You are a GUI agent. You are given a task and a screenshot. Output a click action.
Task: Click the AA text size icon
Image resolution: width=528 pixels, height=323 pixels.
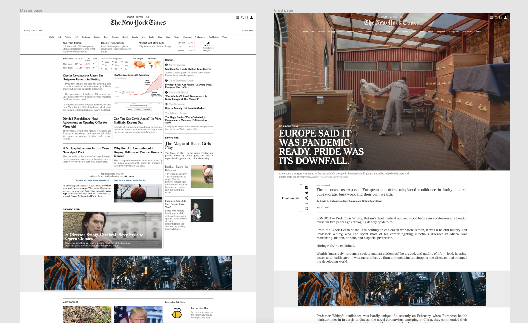pos(307,203)
